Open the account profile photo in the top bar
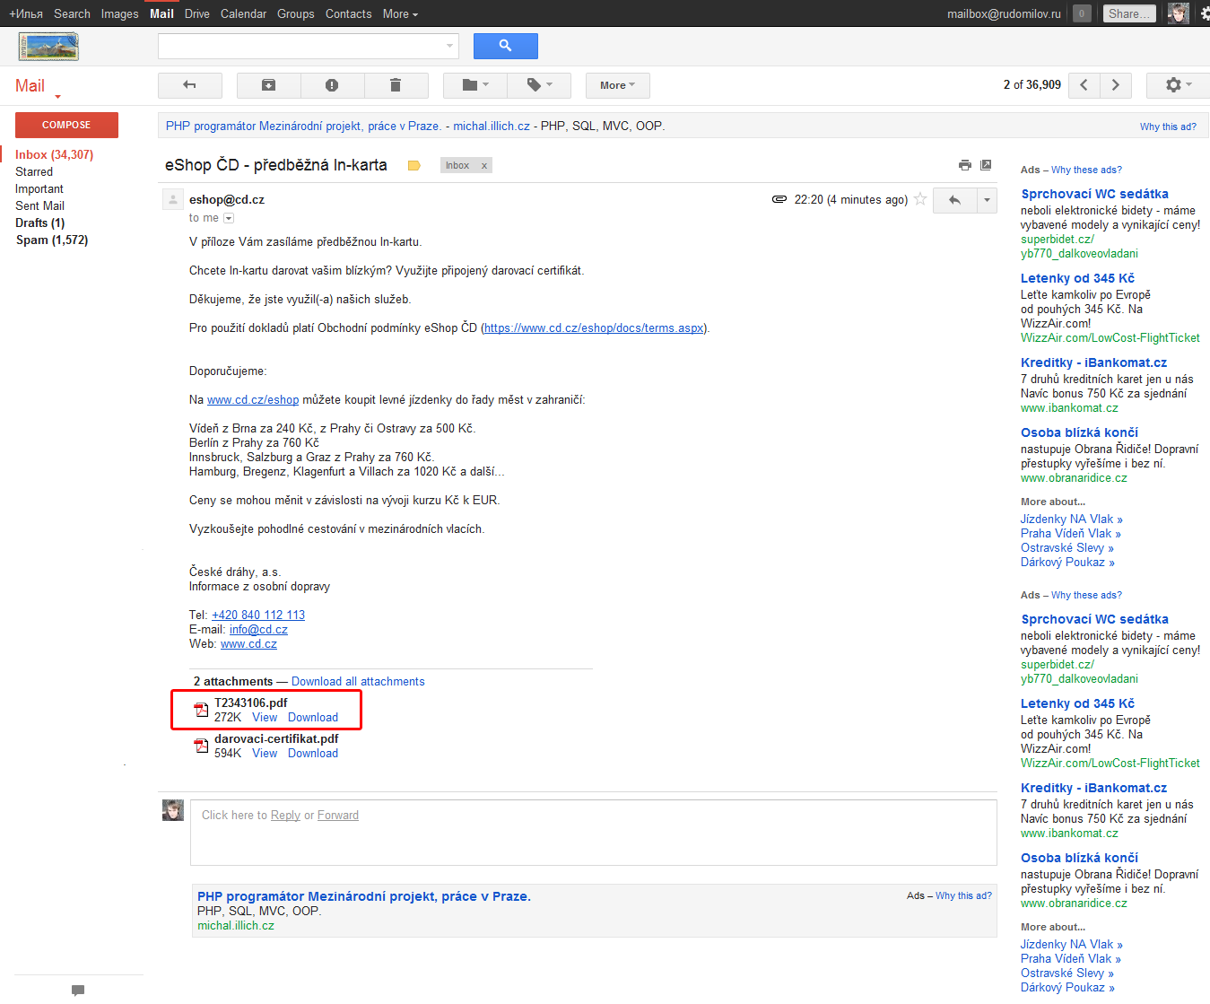Image resolution: width=1210 pixels, height=1004 pixels. point(1179,13)
